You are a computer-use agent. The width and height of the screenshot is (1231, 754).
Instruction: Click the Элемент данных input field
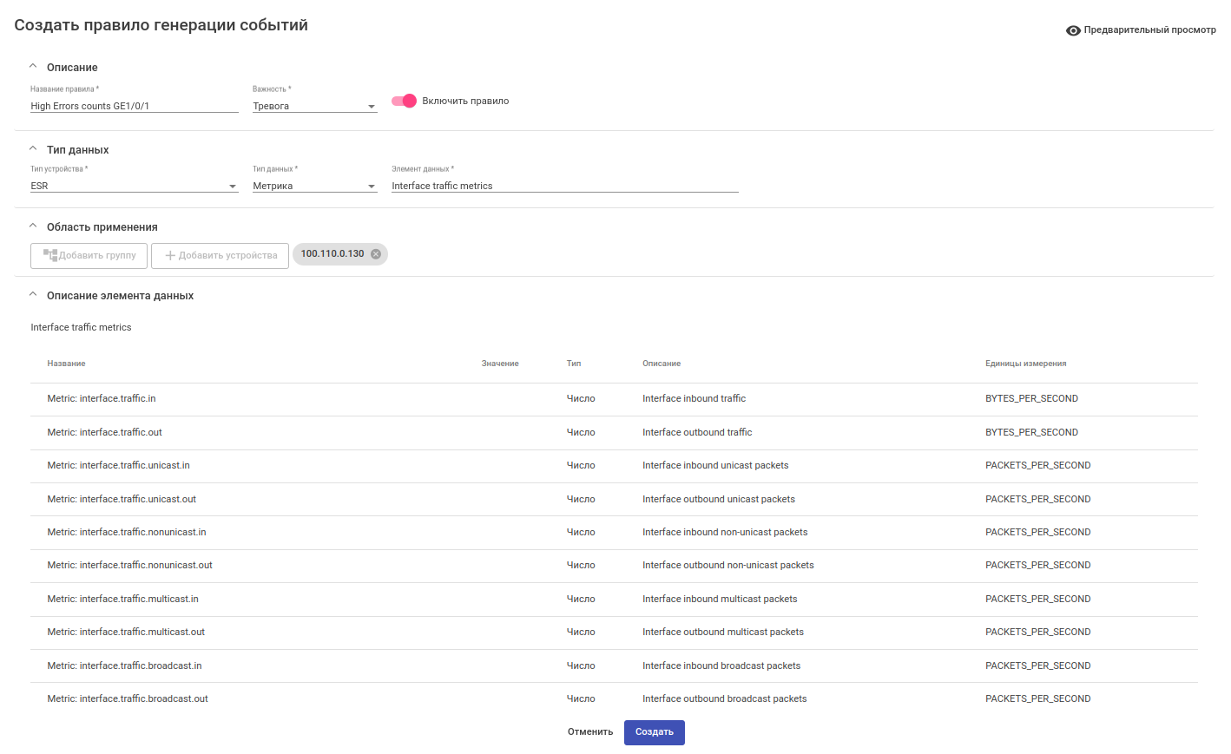point(564,187)
